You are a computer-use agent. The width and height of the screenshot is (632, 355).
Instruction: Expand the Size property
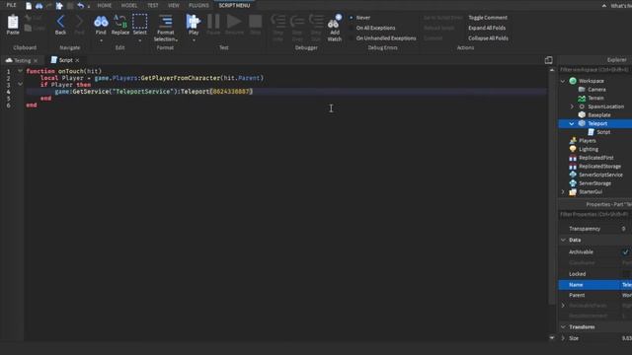(563, 338)
